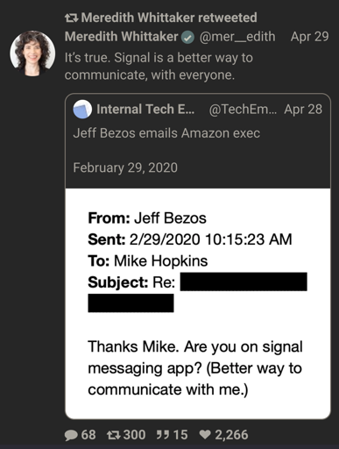The image size is (339, 449).
Task: Click the 68 replies count
Action: click(88, 435)
